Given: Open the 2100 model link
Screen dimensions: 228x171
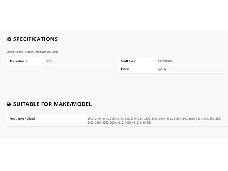Looking at the screenshot, I should click(98, 119).
